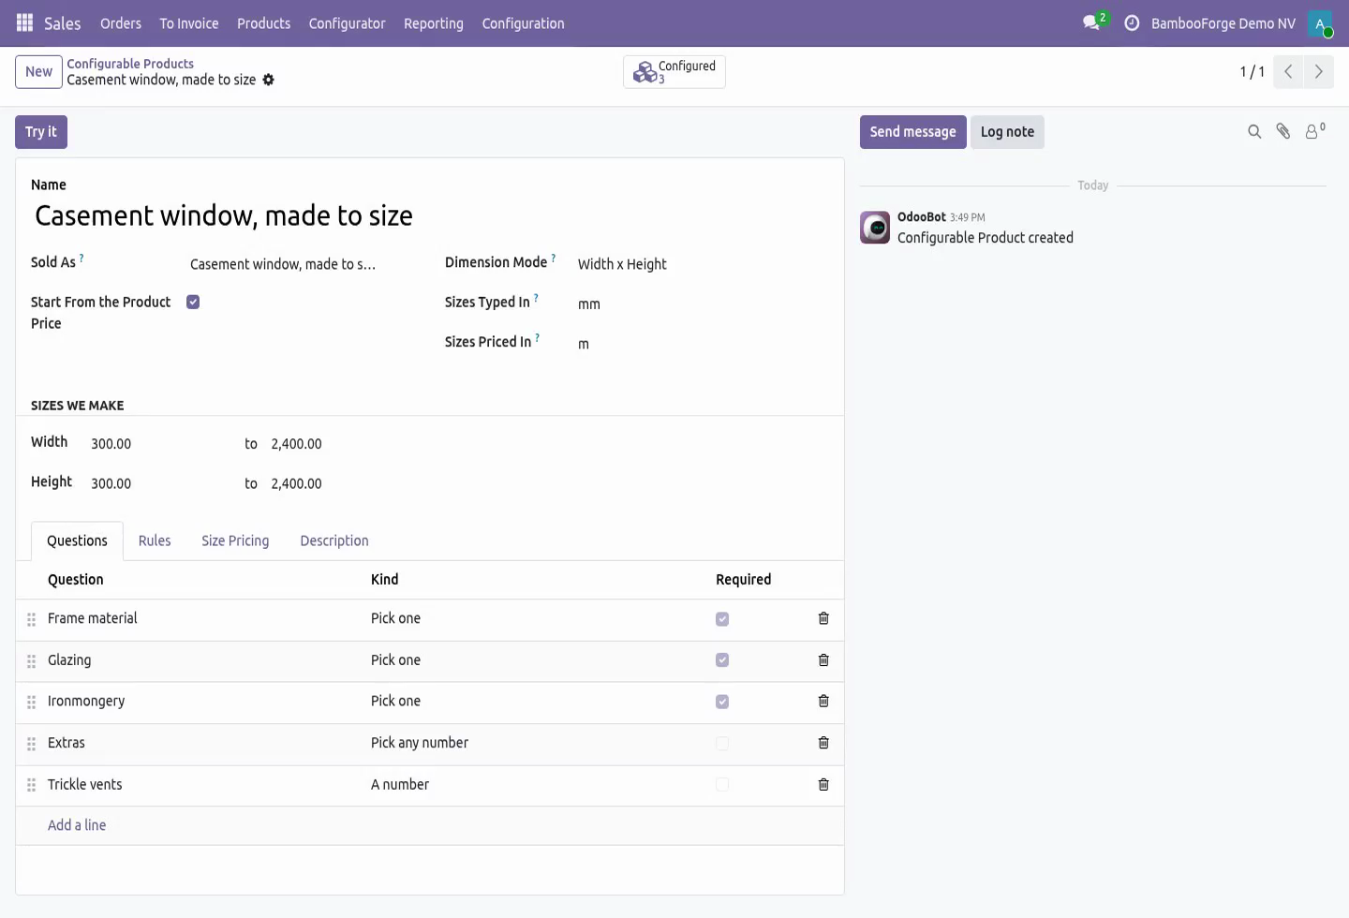This screenshot has height=918, width=1349.
Task: Delete the Glazing question row
Action: (x=823, y=660)
